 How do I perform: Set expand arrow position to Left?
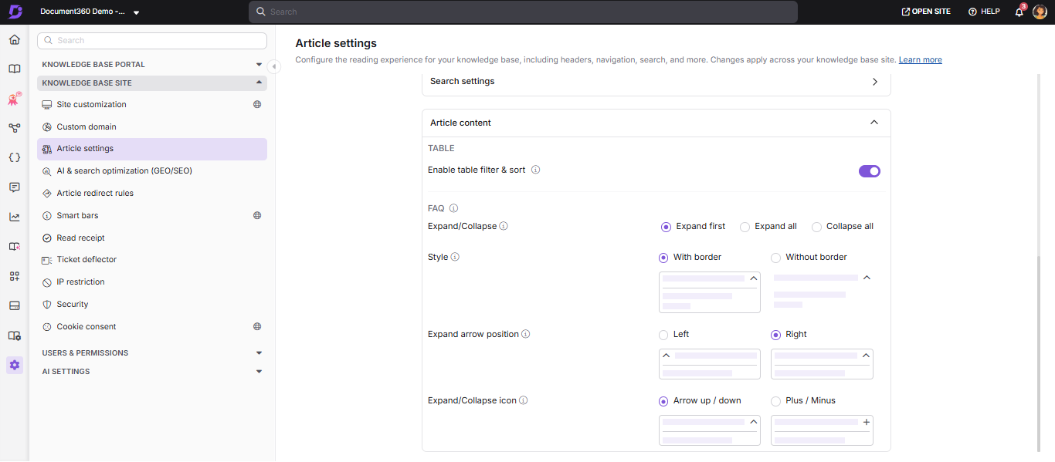663,335
